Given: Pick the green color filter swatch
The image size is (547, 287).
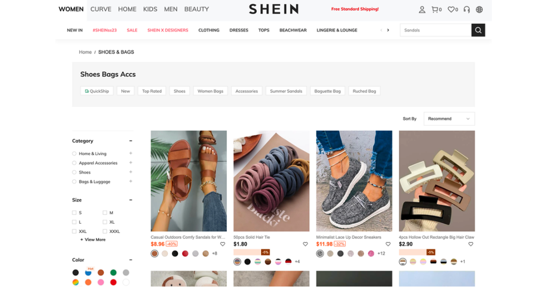Looking at the screenshot, I should 113,272.
